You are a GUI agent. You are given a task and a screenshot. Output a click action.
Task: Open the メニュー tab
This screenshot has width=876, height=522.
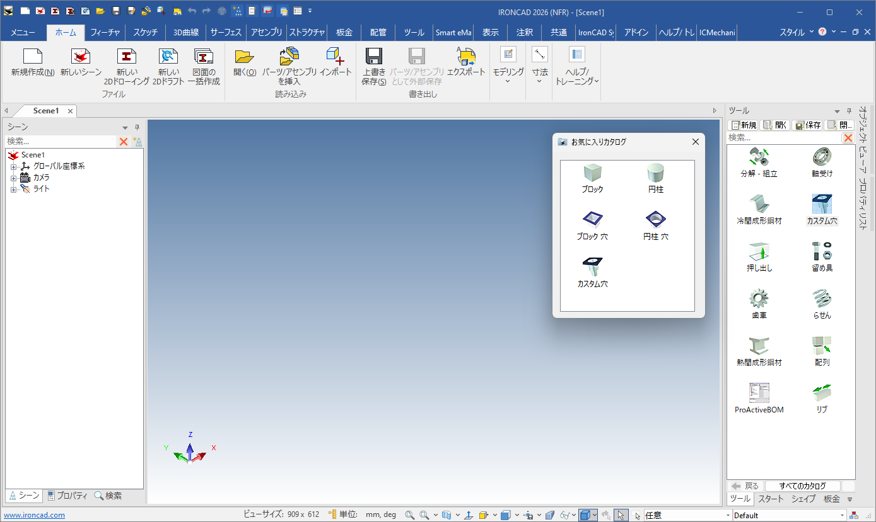(23, 33)
